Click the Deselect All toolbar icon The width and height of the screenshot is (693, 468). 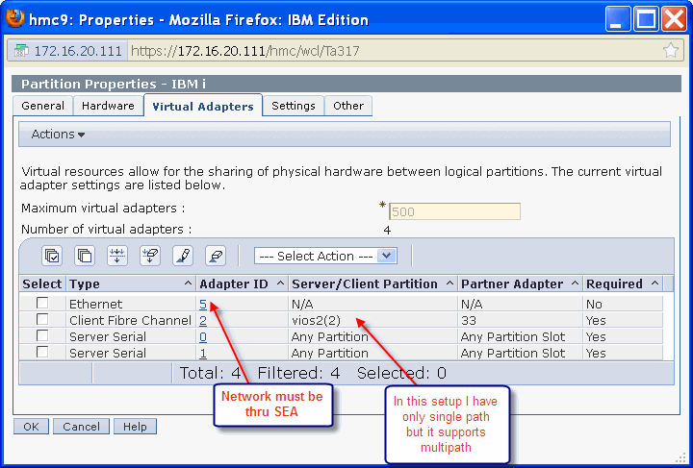point(84,256)
